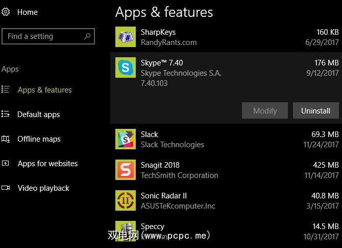Click the Snagit 2018 app icon
This screenshot has height=248, width=342.
[x=126, y=170]
